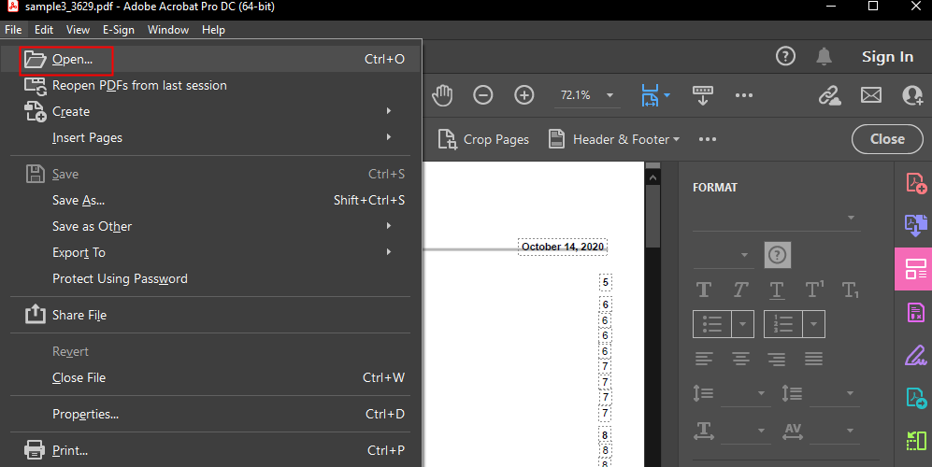
Task: Open Create PDF tool in right sidebar
Action: tap(915, 183)
